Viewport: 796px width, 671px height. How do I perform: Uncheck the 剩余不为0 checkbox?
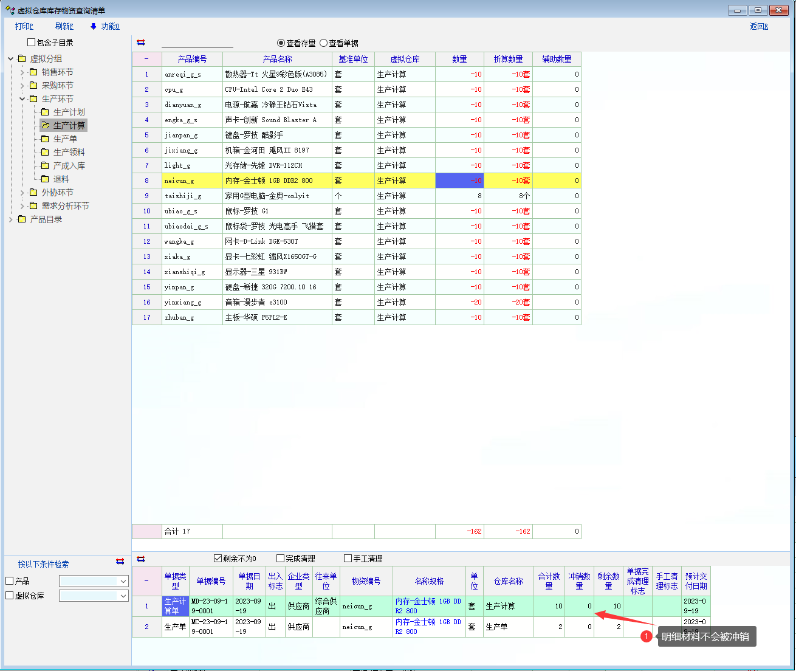218,559
